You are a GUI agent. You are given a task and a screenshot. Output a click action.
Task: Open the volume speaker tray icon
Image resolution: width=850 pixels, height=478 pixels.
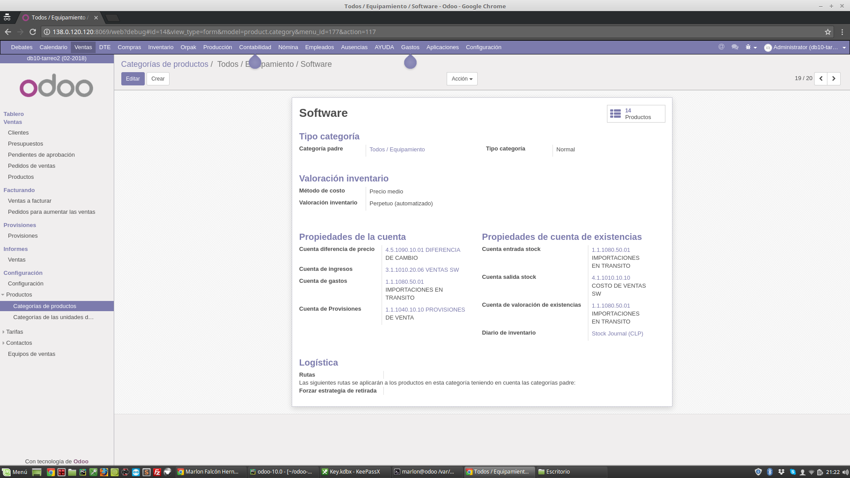[x=845, y=472]
